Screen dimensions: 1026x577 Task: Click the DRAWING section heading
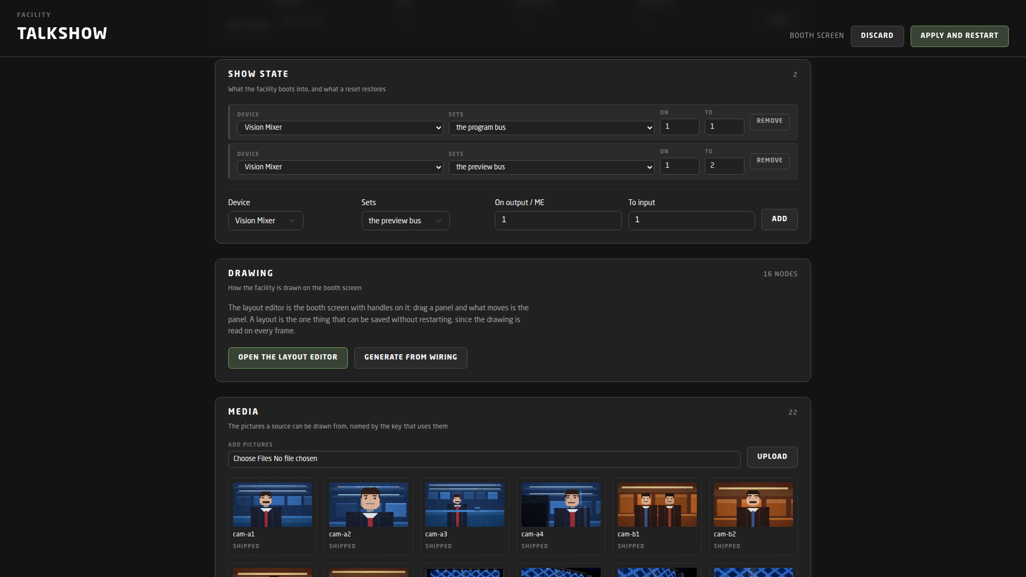(251, 274)
